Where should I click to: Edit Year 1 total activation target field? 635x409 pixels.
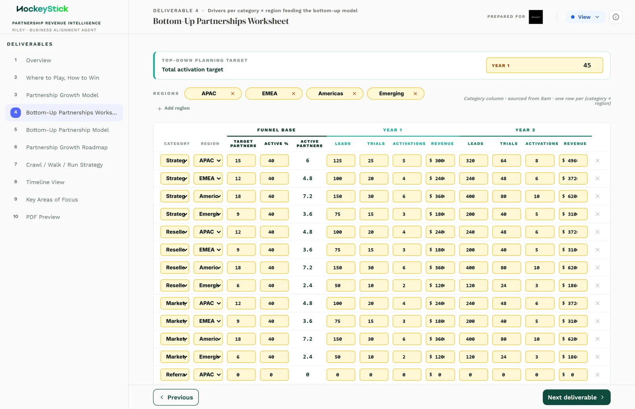pyautogui.click(x=545, y=66)
